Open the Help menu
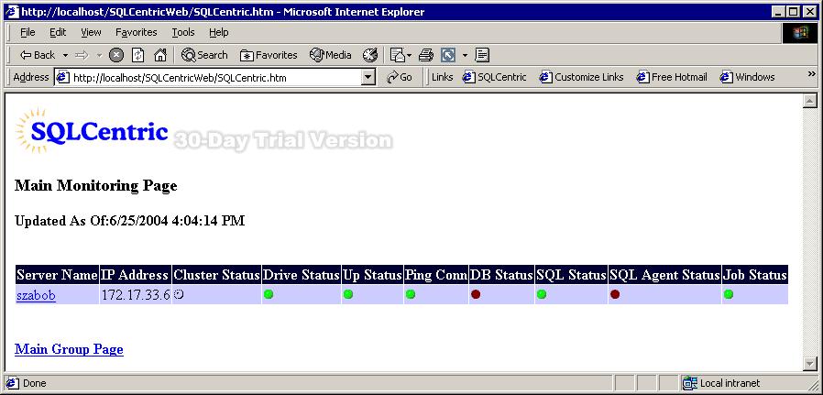Image resolution: width=823 pixels, height=395 pixels. point(219,32)
